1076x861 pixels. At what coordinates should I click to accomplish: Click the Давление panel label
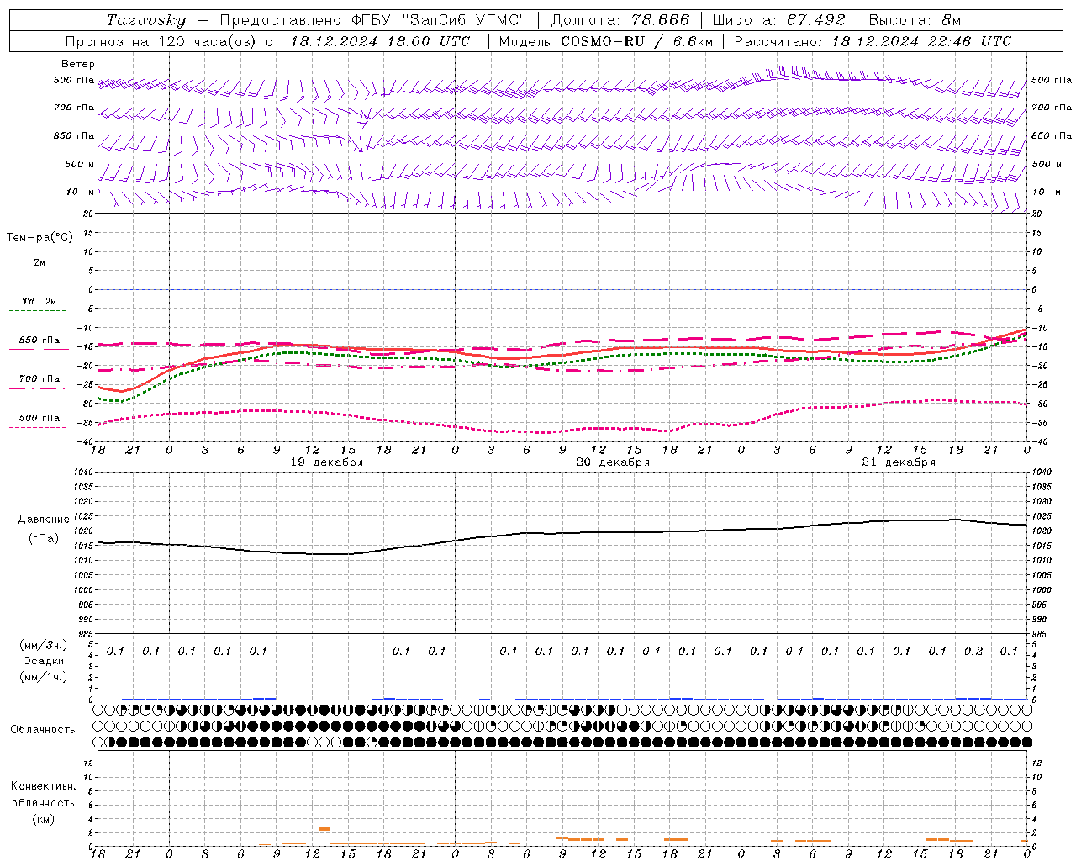pos(44,520)
